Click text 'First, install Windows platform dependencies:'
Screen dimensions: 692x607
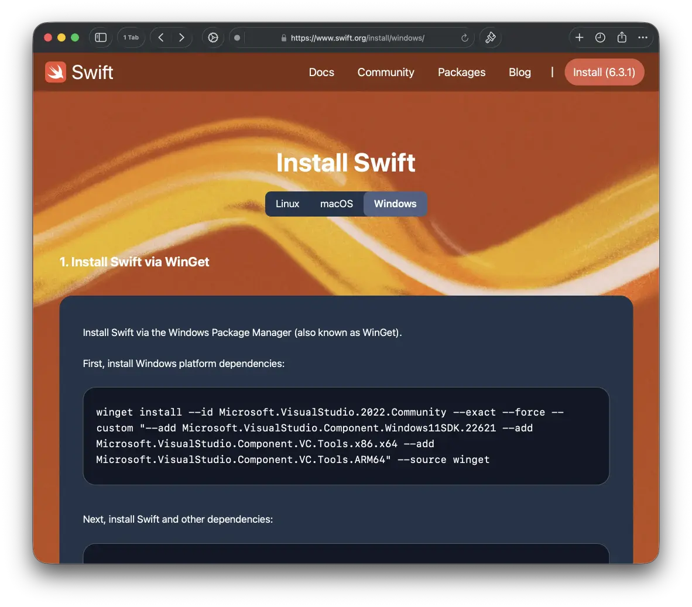click(184, 363)
